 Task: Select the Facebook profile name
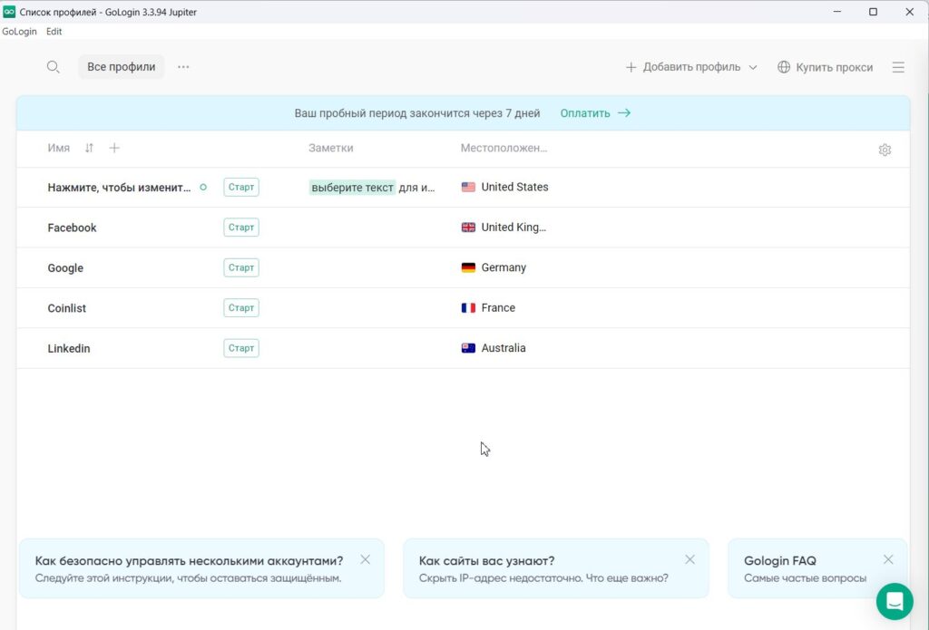(x=72, y=228)
